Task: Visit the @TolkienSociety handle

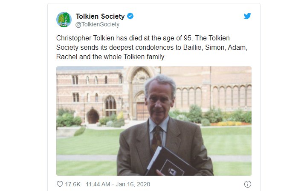Action: point(97,24)
